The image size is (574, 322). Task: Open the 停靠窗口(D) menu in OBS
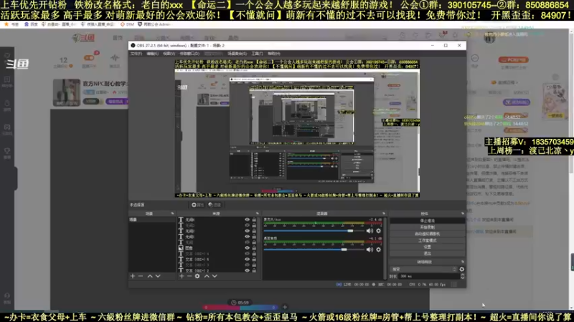[189, 54]
